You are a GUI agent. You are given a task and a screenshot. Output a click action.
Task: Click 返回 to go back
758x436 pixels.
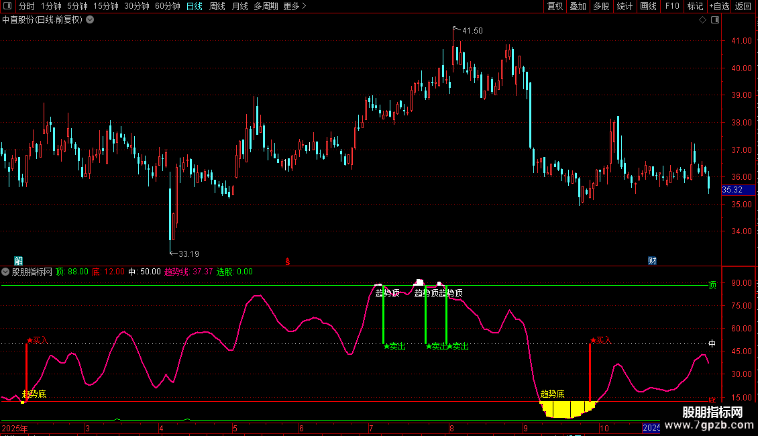(743, 6)
